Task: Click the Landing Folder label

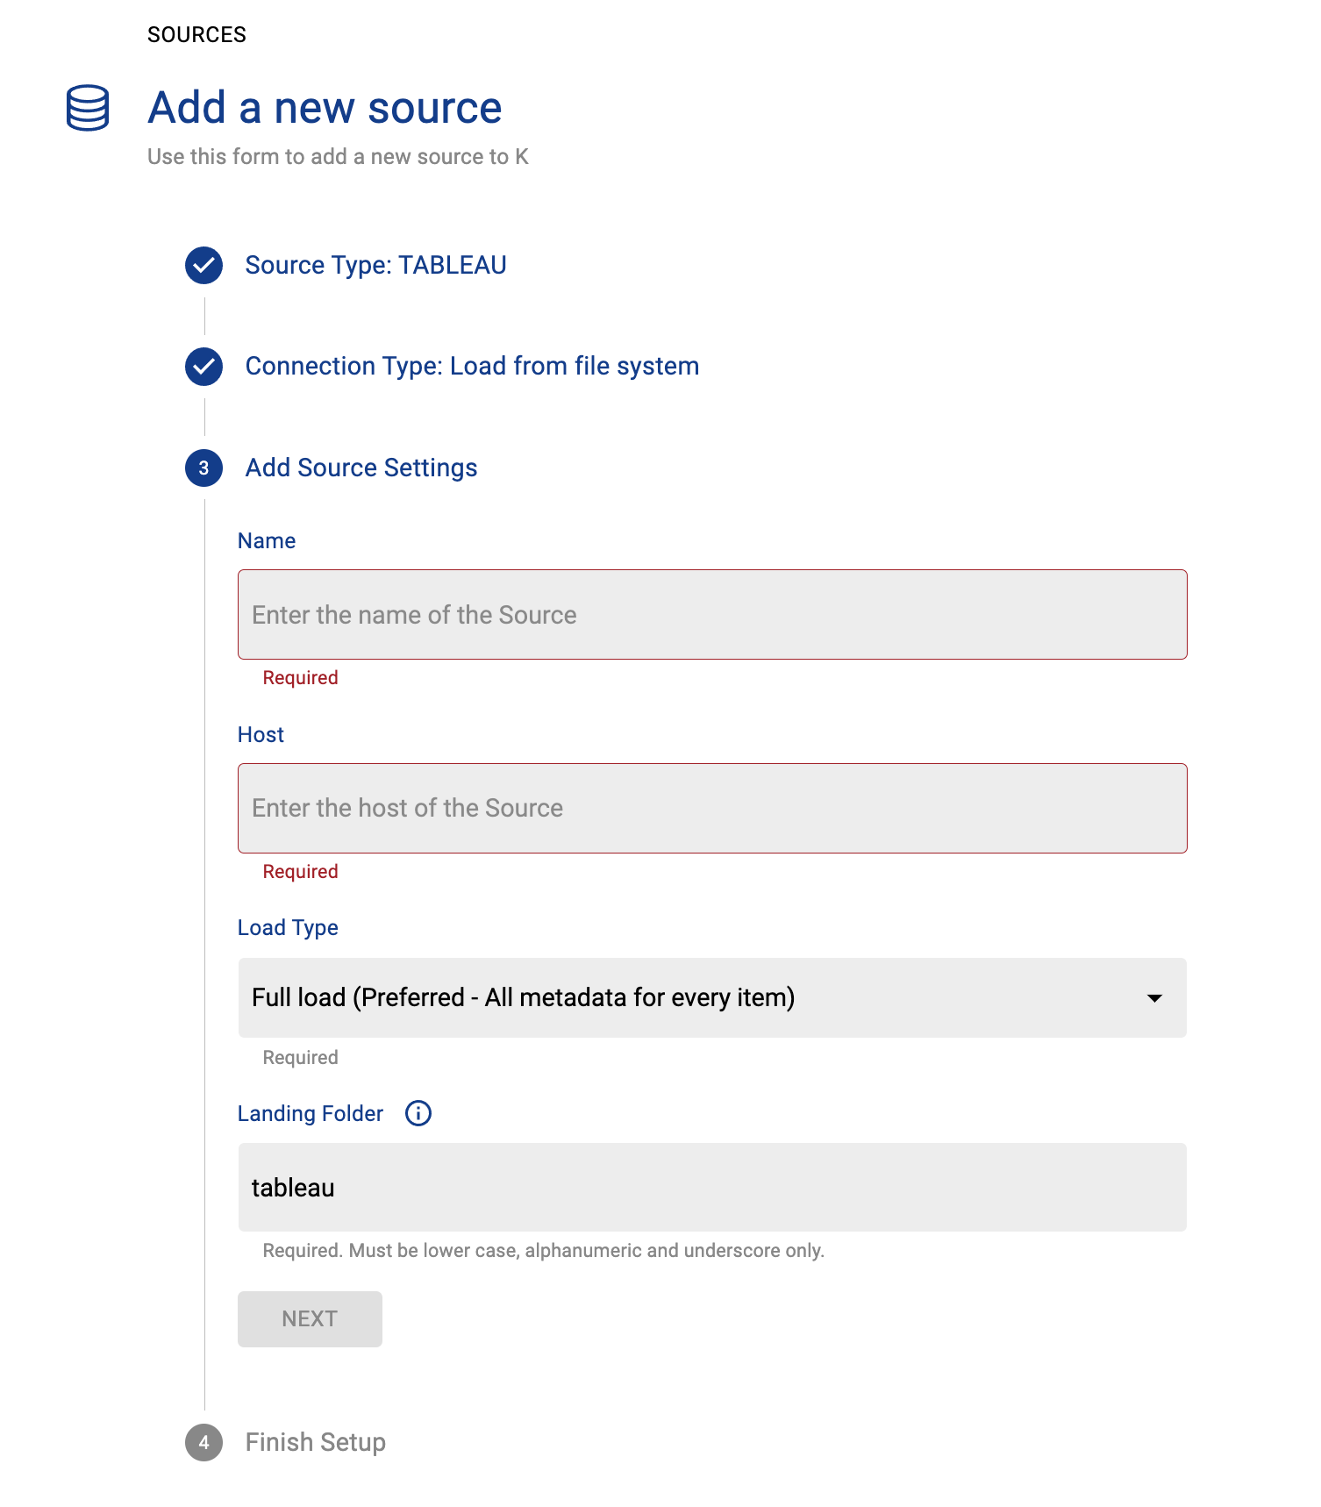Action: (x=310, y=1113)
